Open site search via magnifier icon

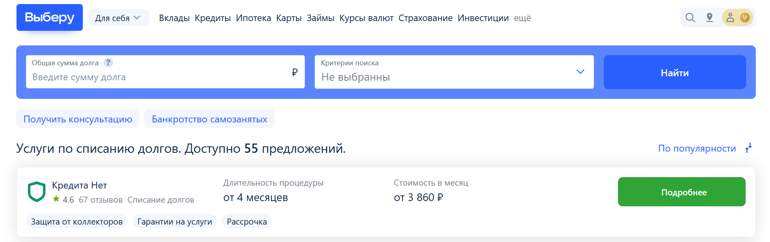coord(690,18)
